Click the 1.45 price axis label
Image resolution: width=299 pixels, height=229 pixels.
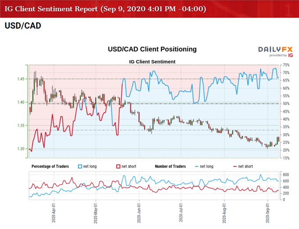click(20, 79)
